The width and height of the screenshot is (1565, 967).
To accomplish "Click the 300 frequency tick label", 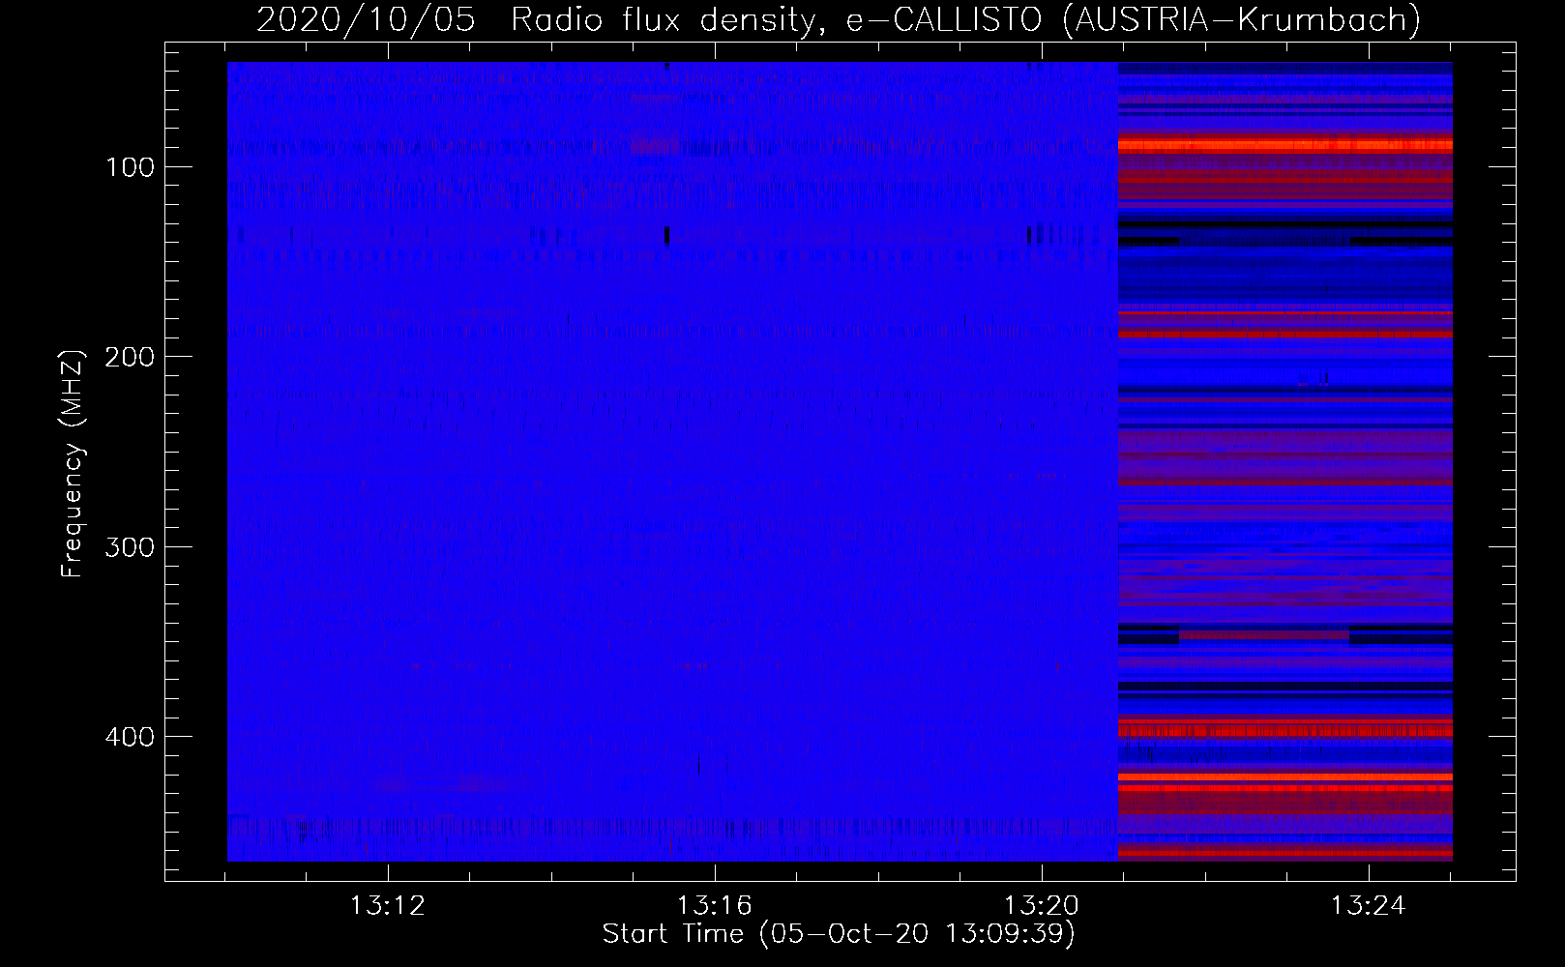I will pos(130,547).
